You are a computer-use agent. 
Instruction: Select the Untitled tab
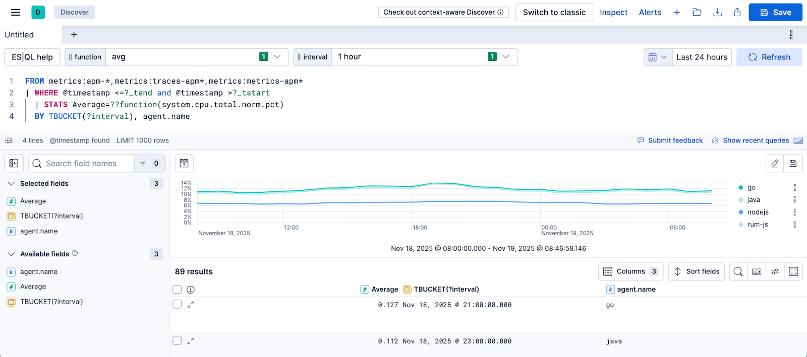click(x=19, y=35)
